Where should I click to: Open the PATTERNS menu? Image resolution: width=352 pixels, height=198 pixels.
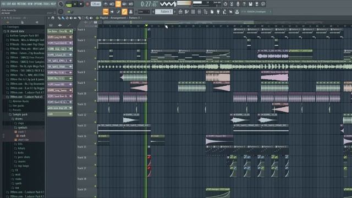click(21, 4)
